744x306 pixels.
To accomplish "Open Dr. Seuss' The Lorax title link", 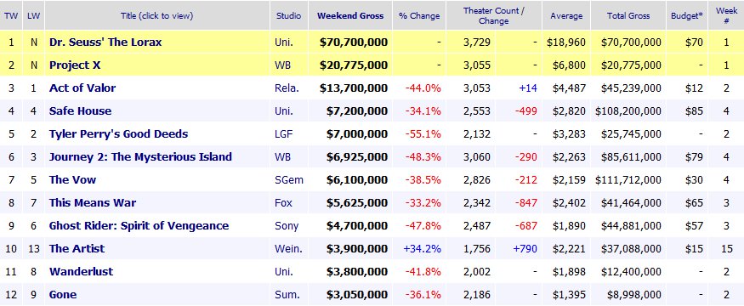I will 105,42.
